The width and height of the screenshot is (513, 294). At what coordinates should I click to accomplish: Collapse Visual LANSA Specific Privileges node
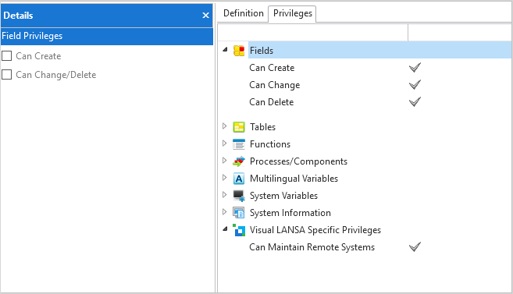[225, 229]
